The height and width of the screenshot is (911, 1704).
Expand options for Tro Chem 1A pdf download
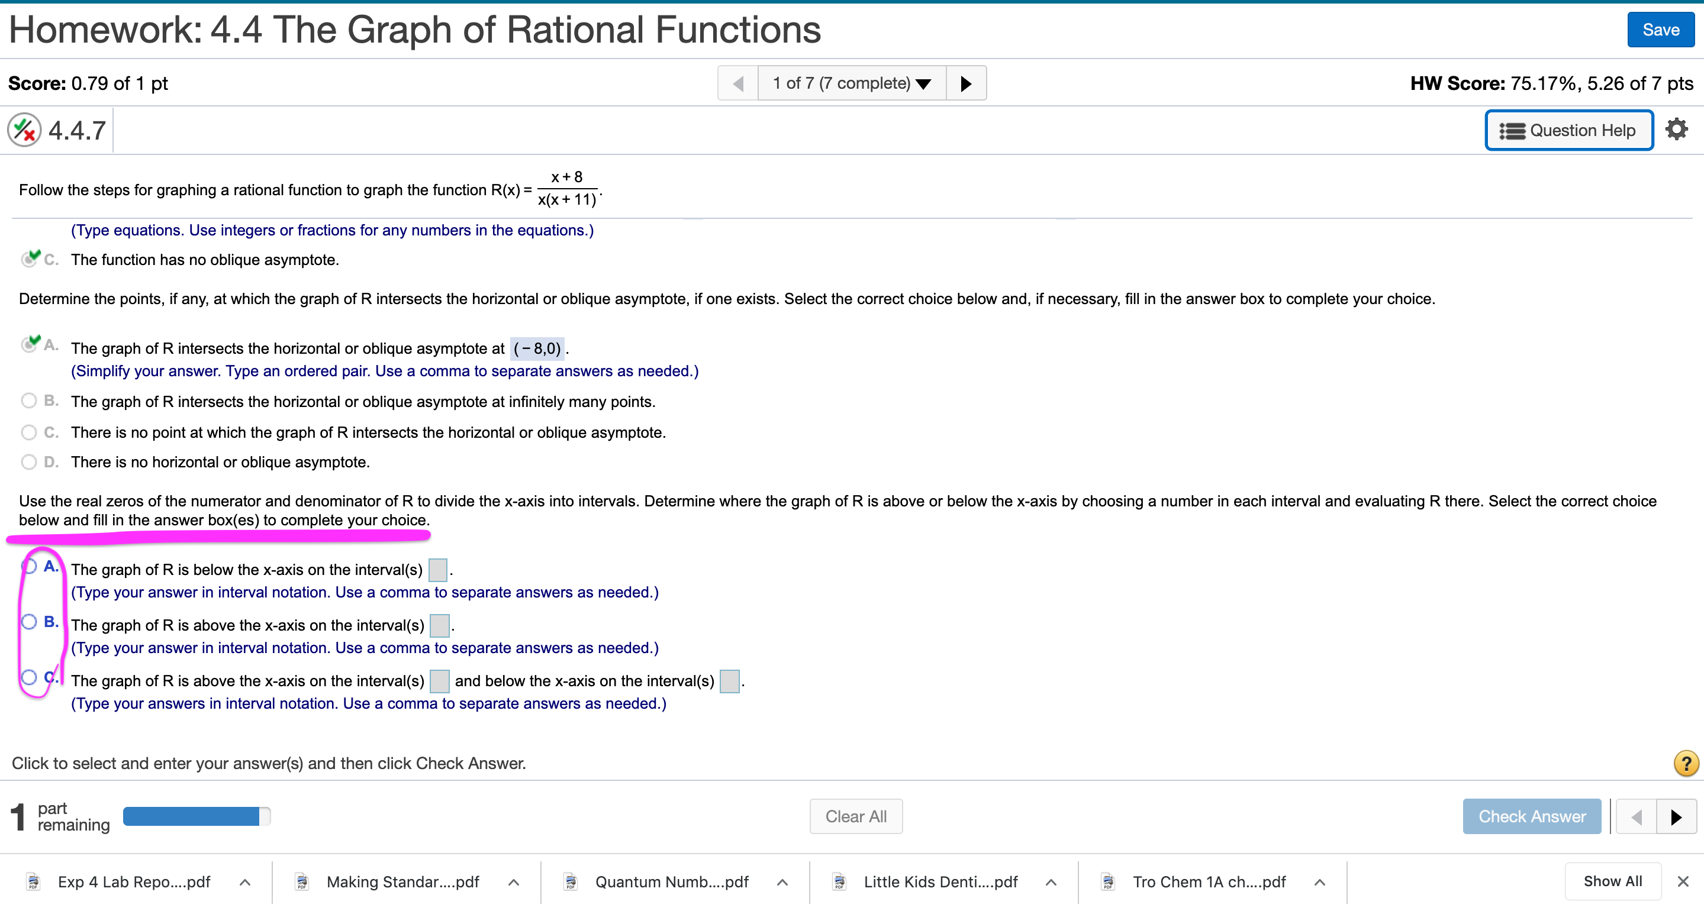click(x=1319, y=882)
